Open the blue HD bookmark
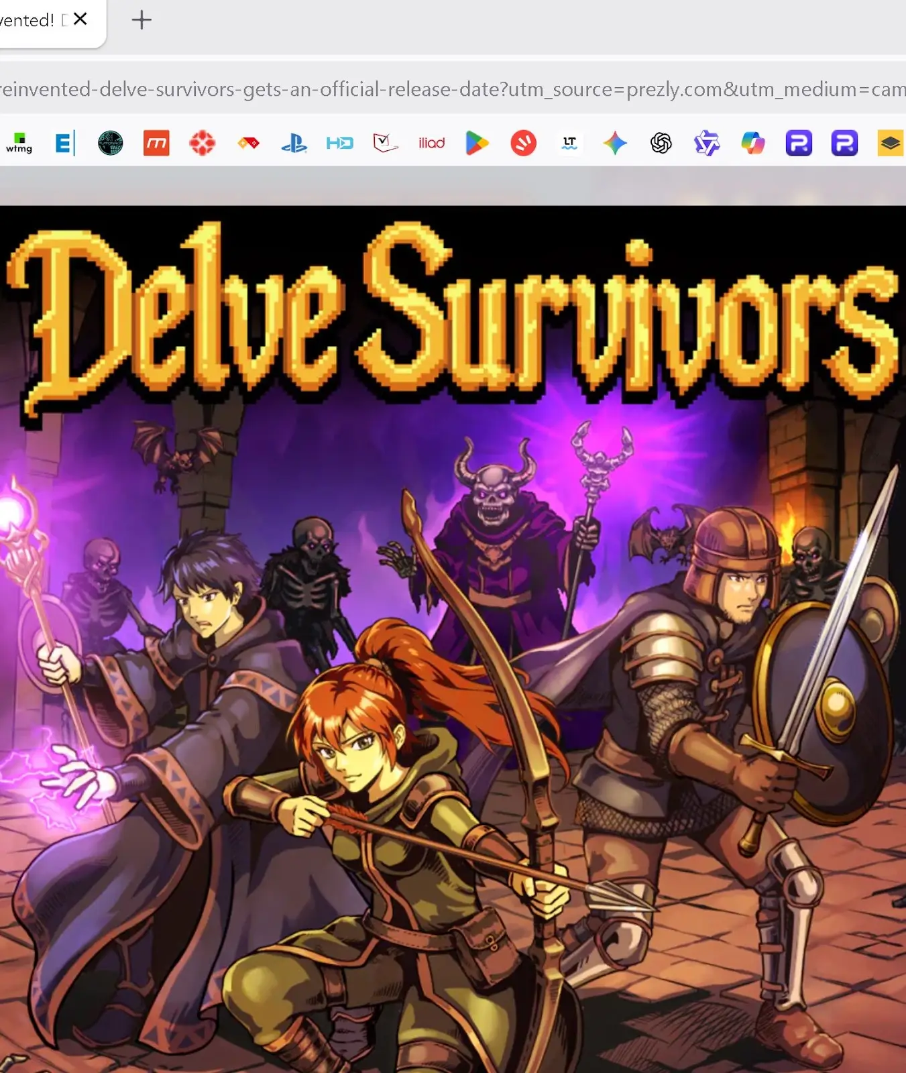Viewport: 906px width, 1073px height. (x=339, y=143)
